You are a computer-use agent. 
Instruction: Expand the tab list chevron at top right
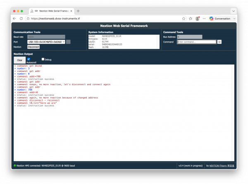pyautogui.click(x=234, y=11)
